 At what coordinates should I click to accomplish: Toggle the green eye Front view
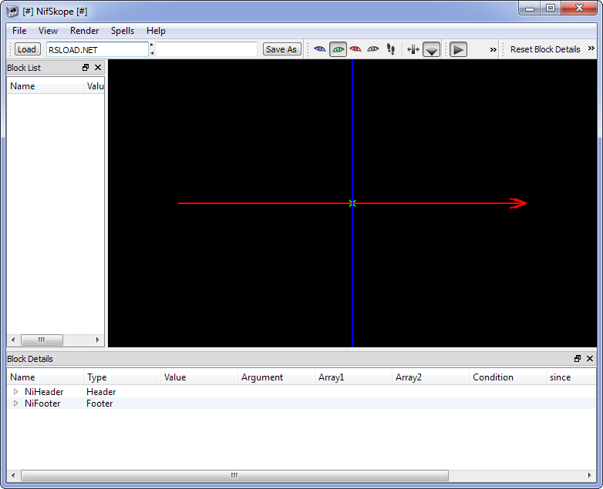(338, 49)
